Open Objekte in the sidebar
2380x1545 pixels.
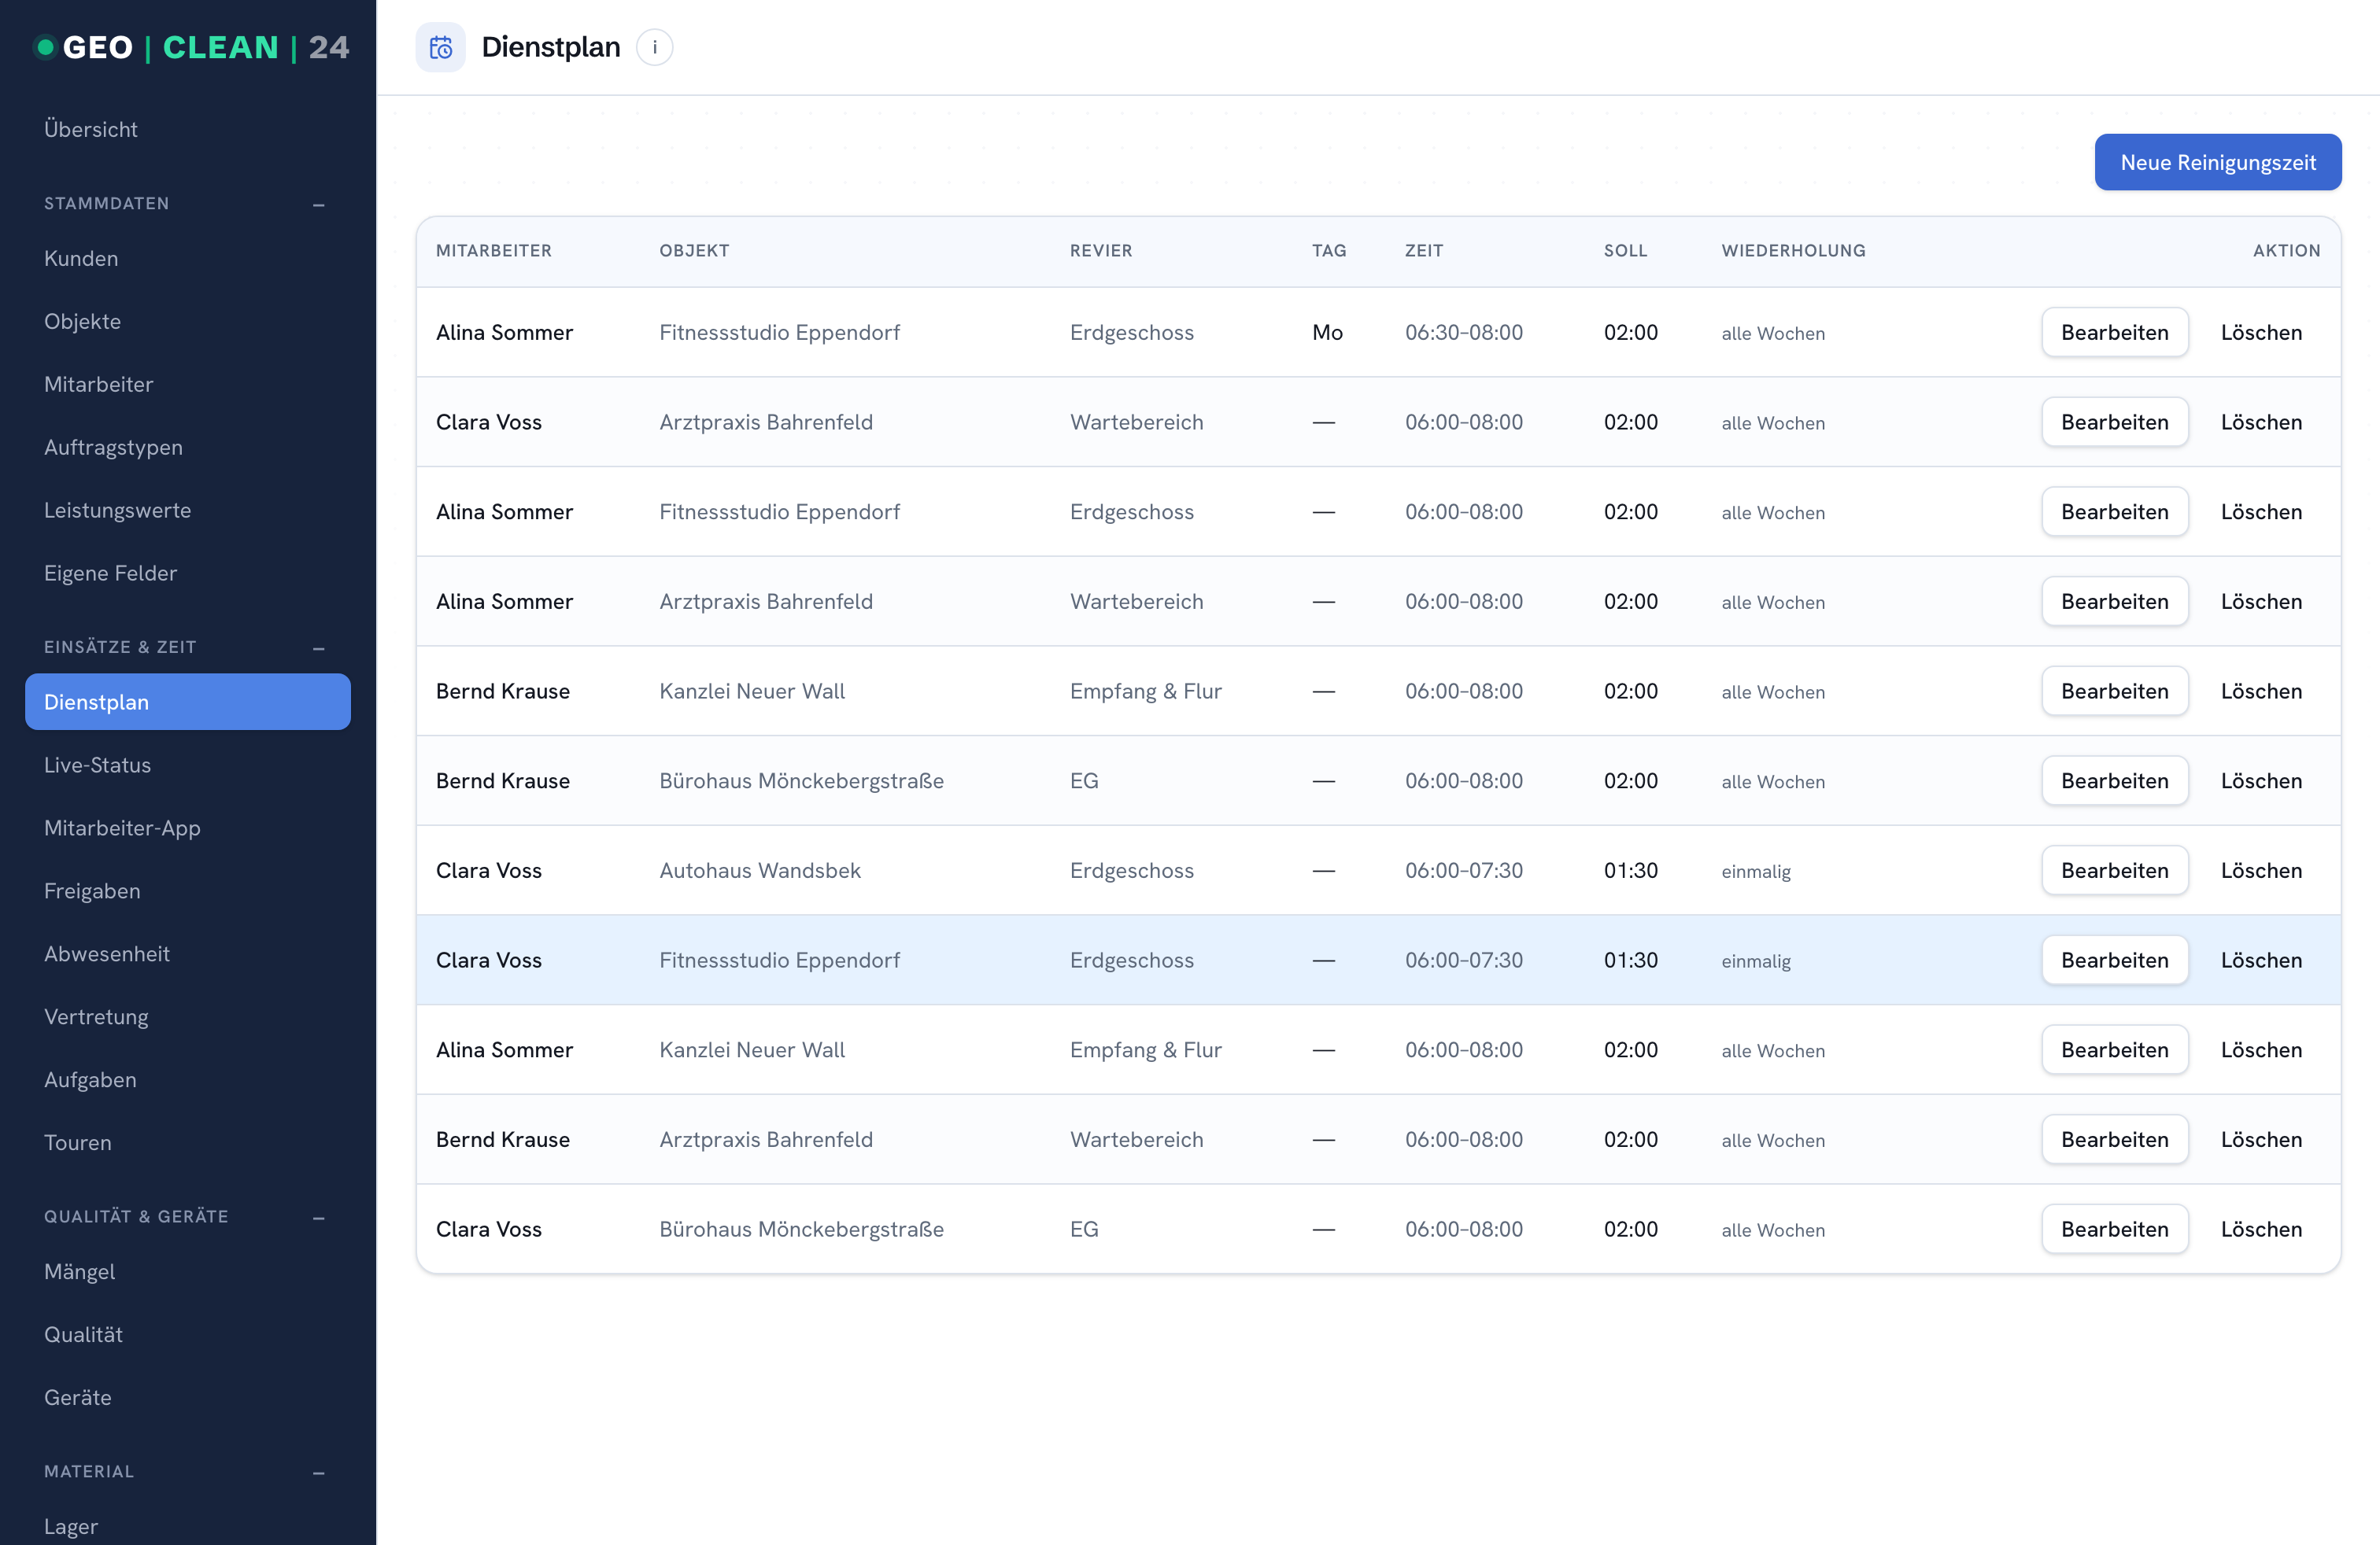pyautogui.click(x=188, y=321)
